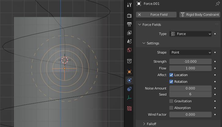Open the Scene properties tab
Image resolution: width=222 pixels, height=127 pixels.
tap(129, 41)
